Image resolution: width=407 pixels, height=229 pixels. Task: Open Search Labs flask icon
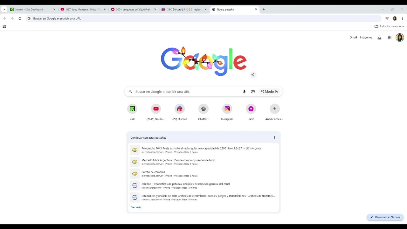(379, 38)
